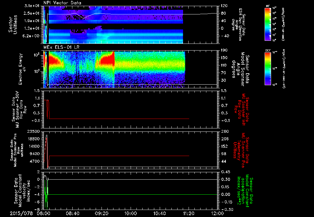Viewport: 314px width, 217px height.
Task: Click the 1.9e+01 sector axis value
Action: point(32,21)
